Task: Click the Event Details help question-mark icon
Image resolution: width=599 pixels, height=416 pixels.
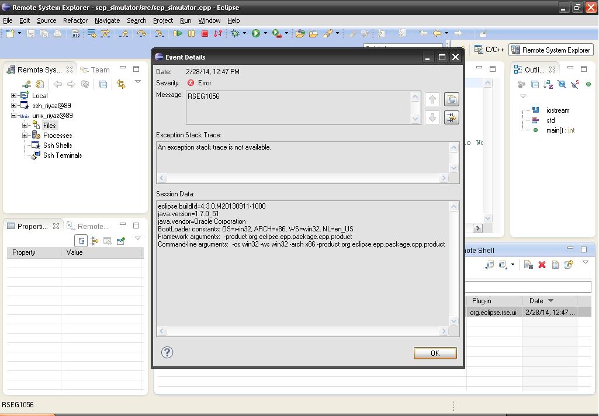Action: 167,352
